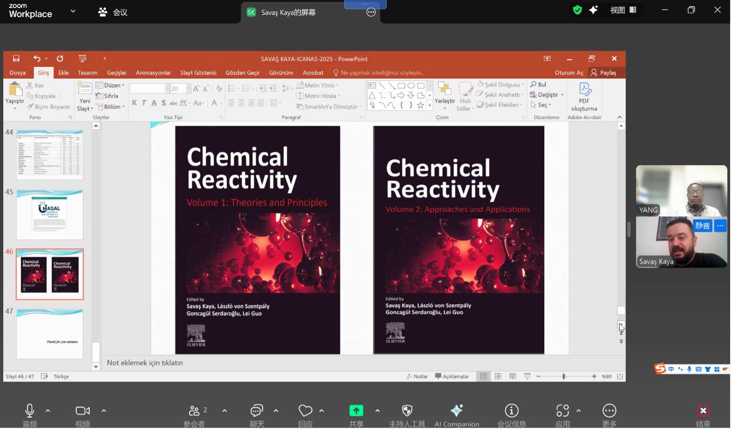Viewport: 732px width, 430px height.
Task: Open the Zoom Workplace dropdown chevron
Action: 73,11
